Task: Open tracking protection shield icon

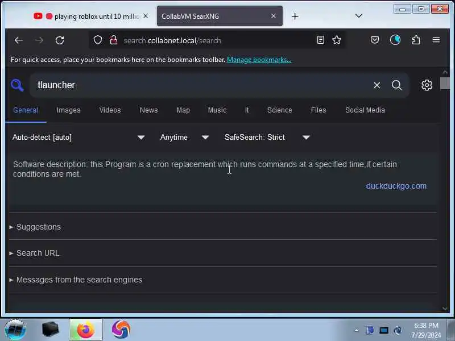Action: click(x=98, y=40)
